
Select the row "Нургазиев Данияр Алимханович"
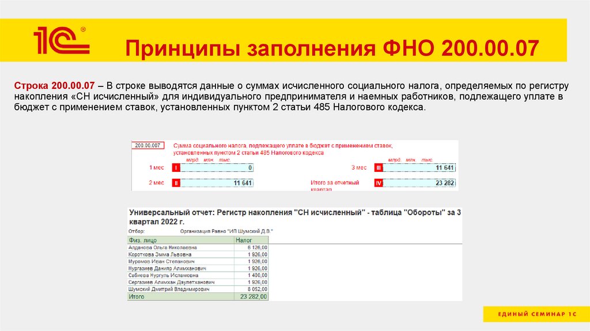(198, 269)
